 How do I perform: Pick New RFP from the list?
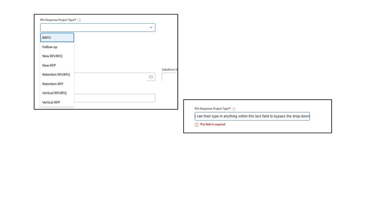tap(57, 66)
